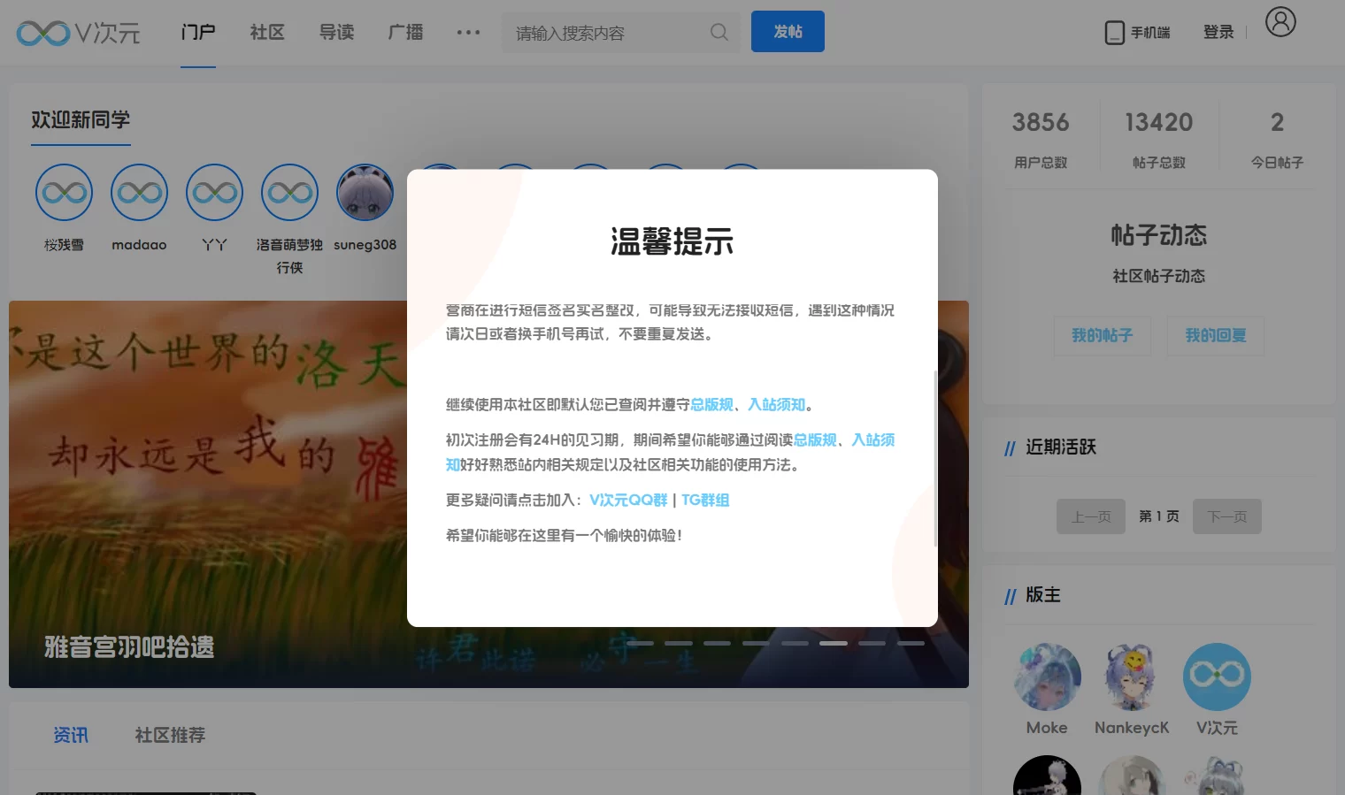The height and width of the screenshot is (795, 1345).
Task: Click 桜残雪's avatar in welcome list
Action: (x=63, y=192)
